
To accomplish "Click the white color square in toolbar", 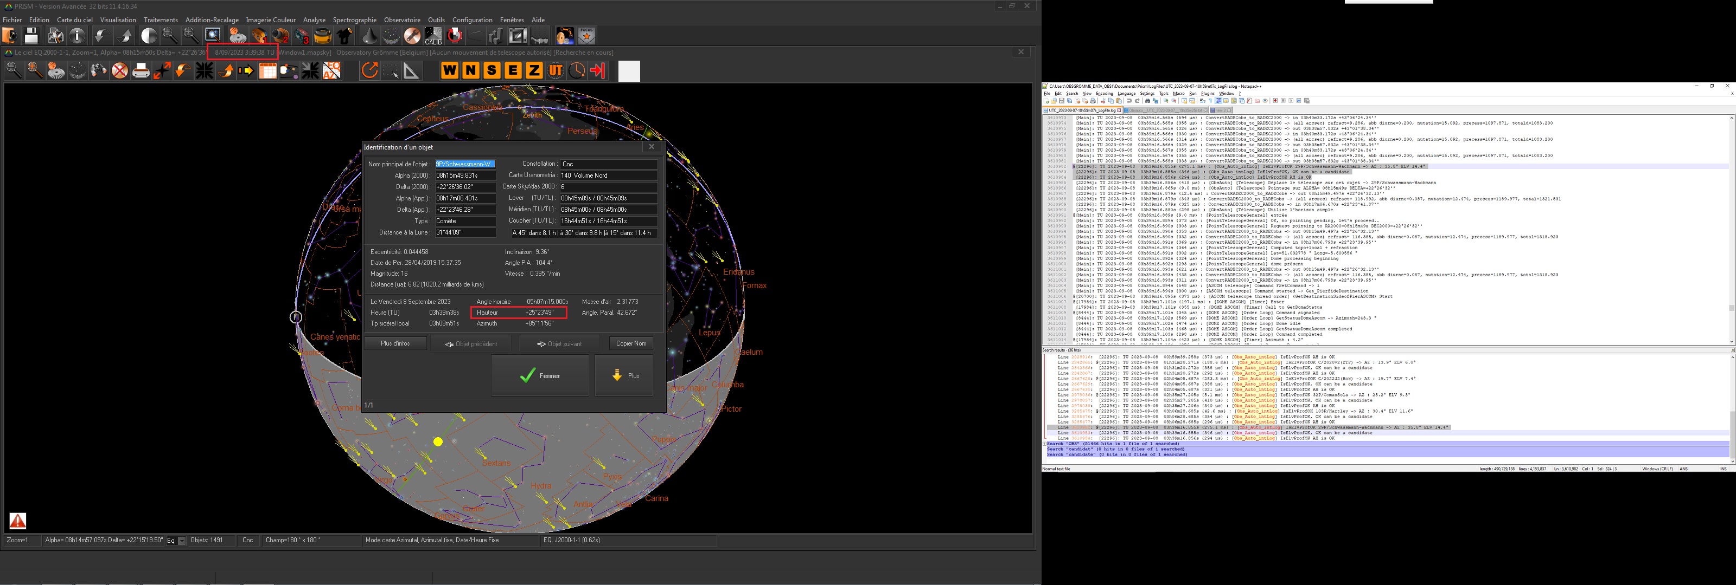I will coord(628,70).
